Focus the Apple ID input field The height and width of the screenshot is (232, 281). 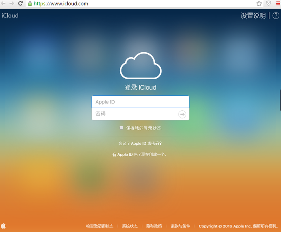pos(140,102)
